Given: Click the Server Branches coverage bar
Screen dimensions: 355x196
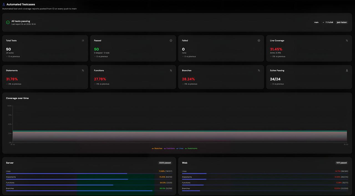Looking at the screenshot, I should coord(89,191).
